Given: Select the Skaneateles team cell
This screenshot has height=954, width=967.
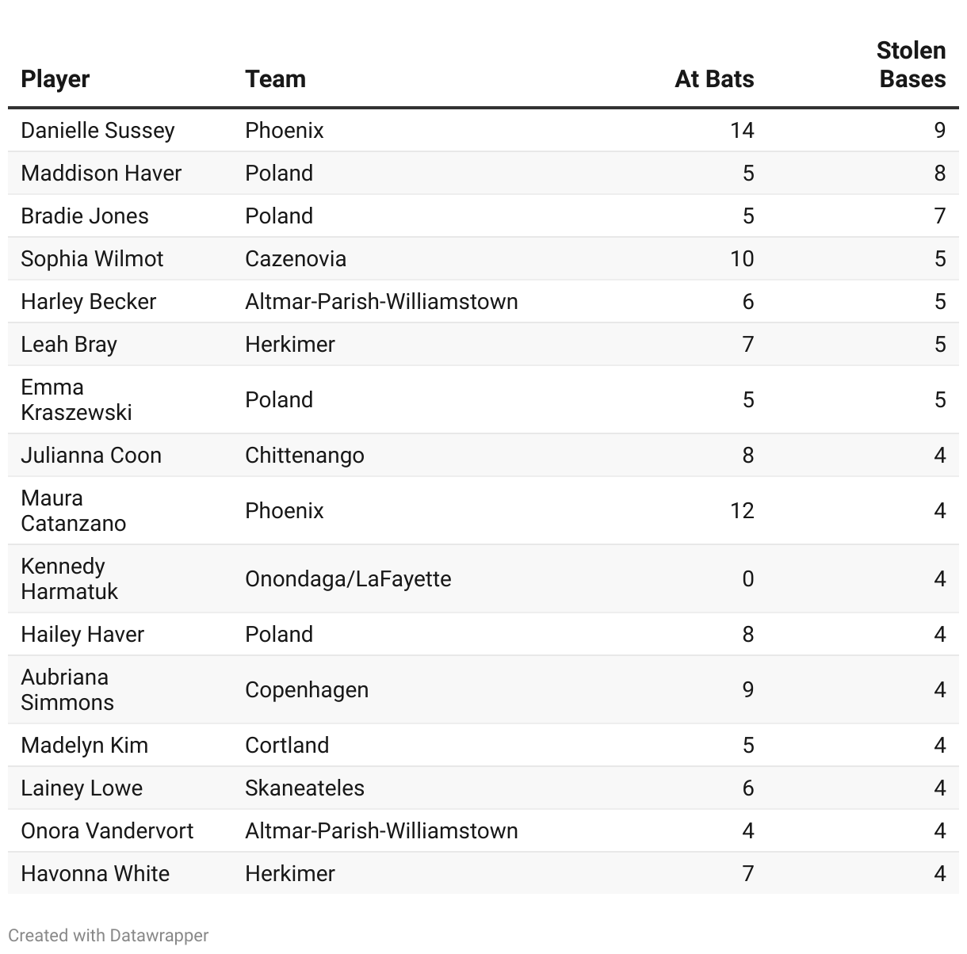Looking at the screenshot, I should click(304, 788).
